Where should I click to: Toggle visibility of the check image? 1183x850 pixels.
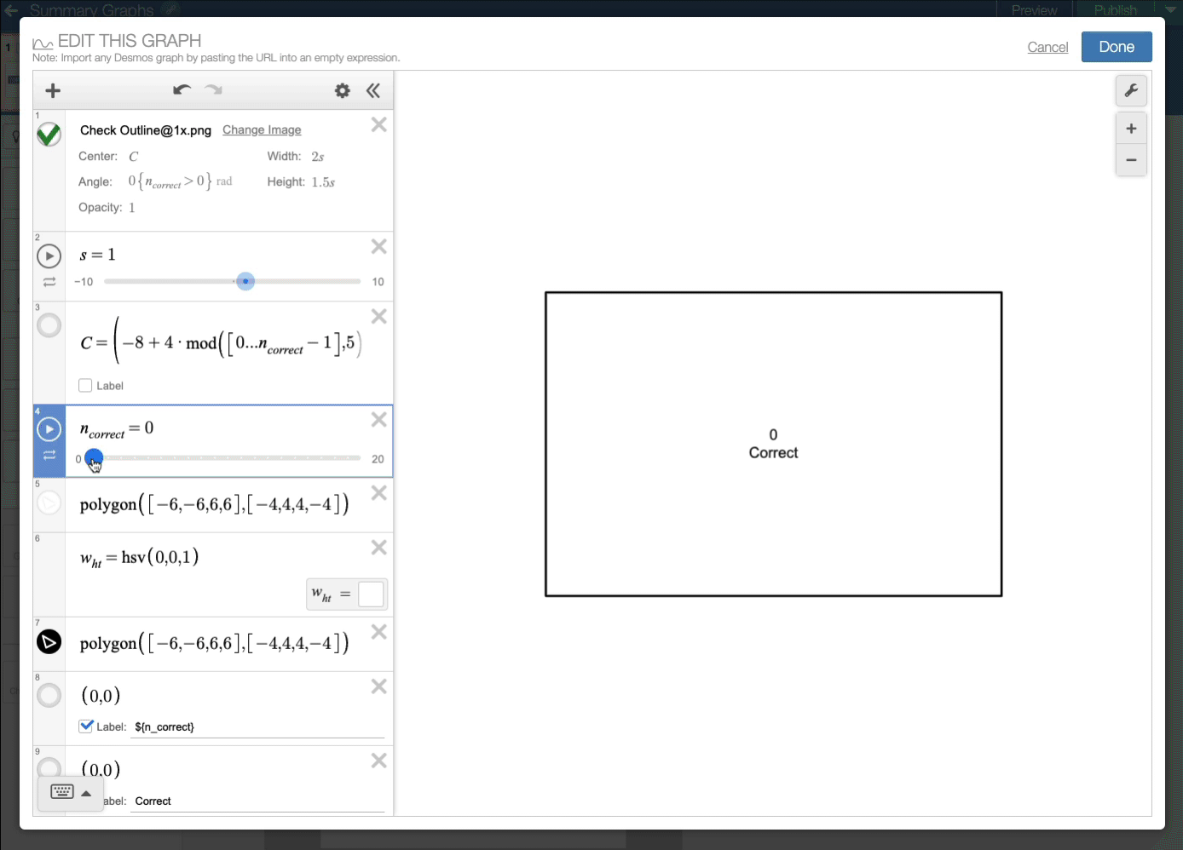[49, 134]
